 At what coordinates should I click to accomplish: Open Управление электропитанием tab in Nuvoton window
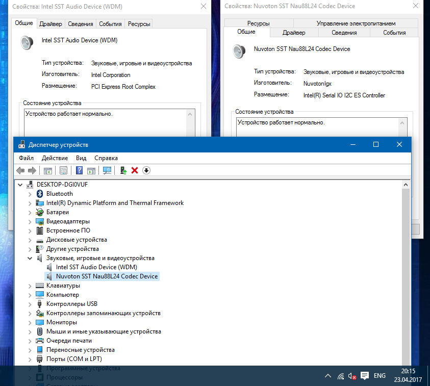coord(356,23)
